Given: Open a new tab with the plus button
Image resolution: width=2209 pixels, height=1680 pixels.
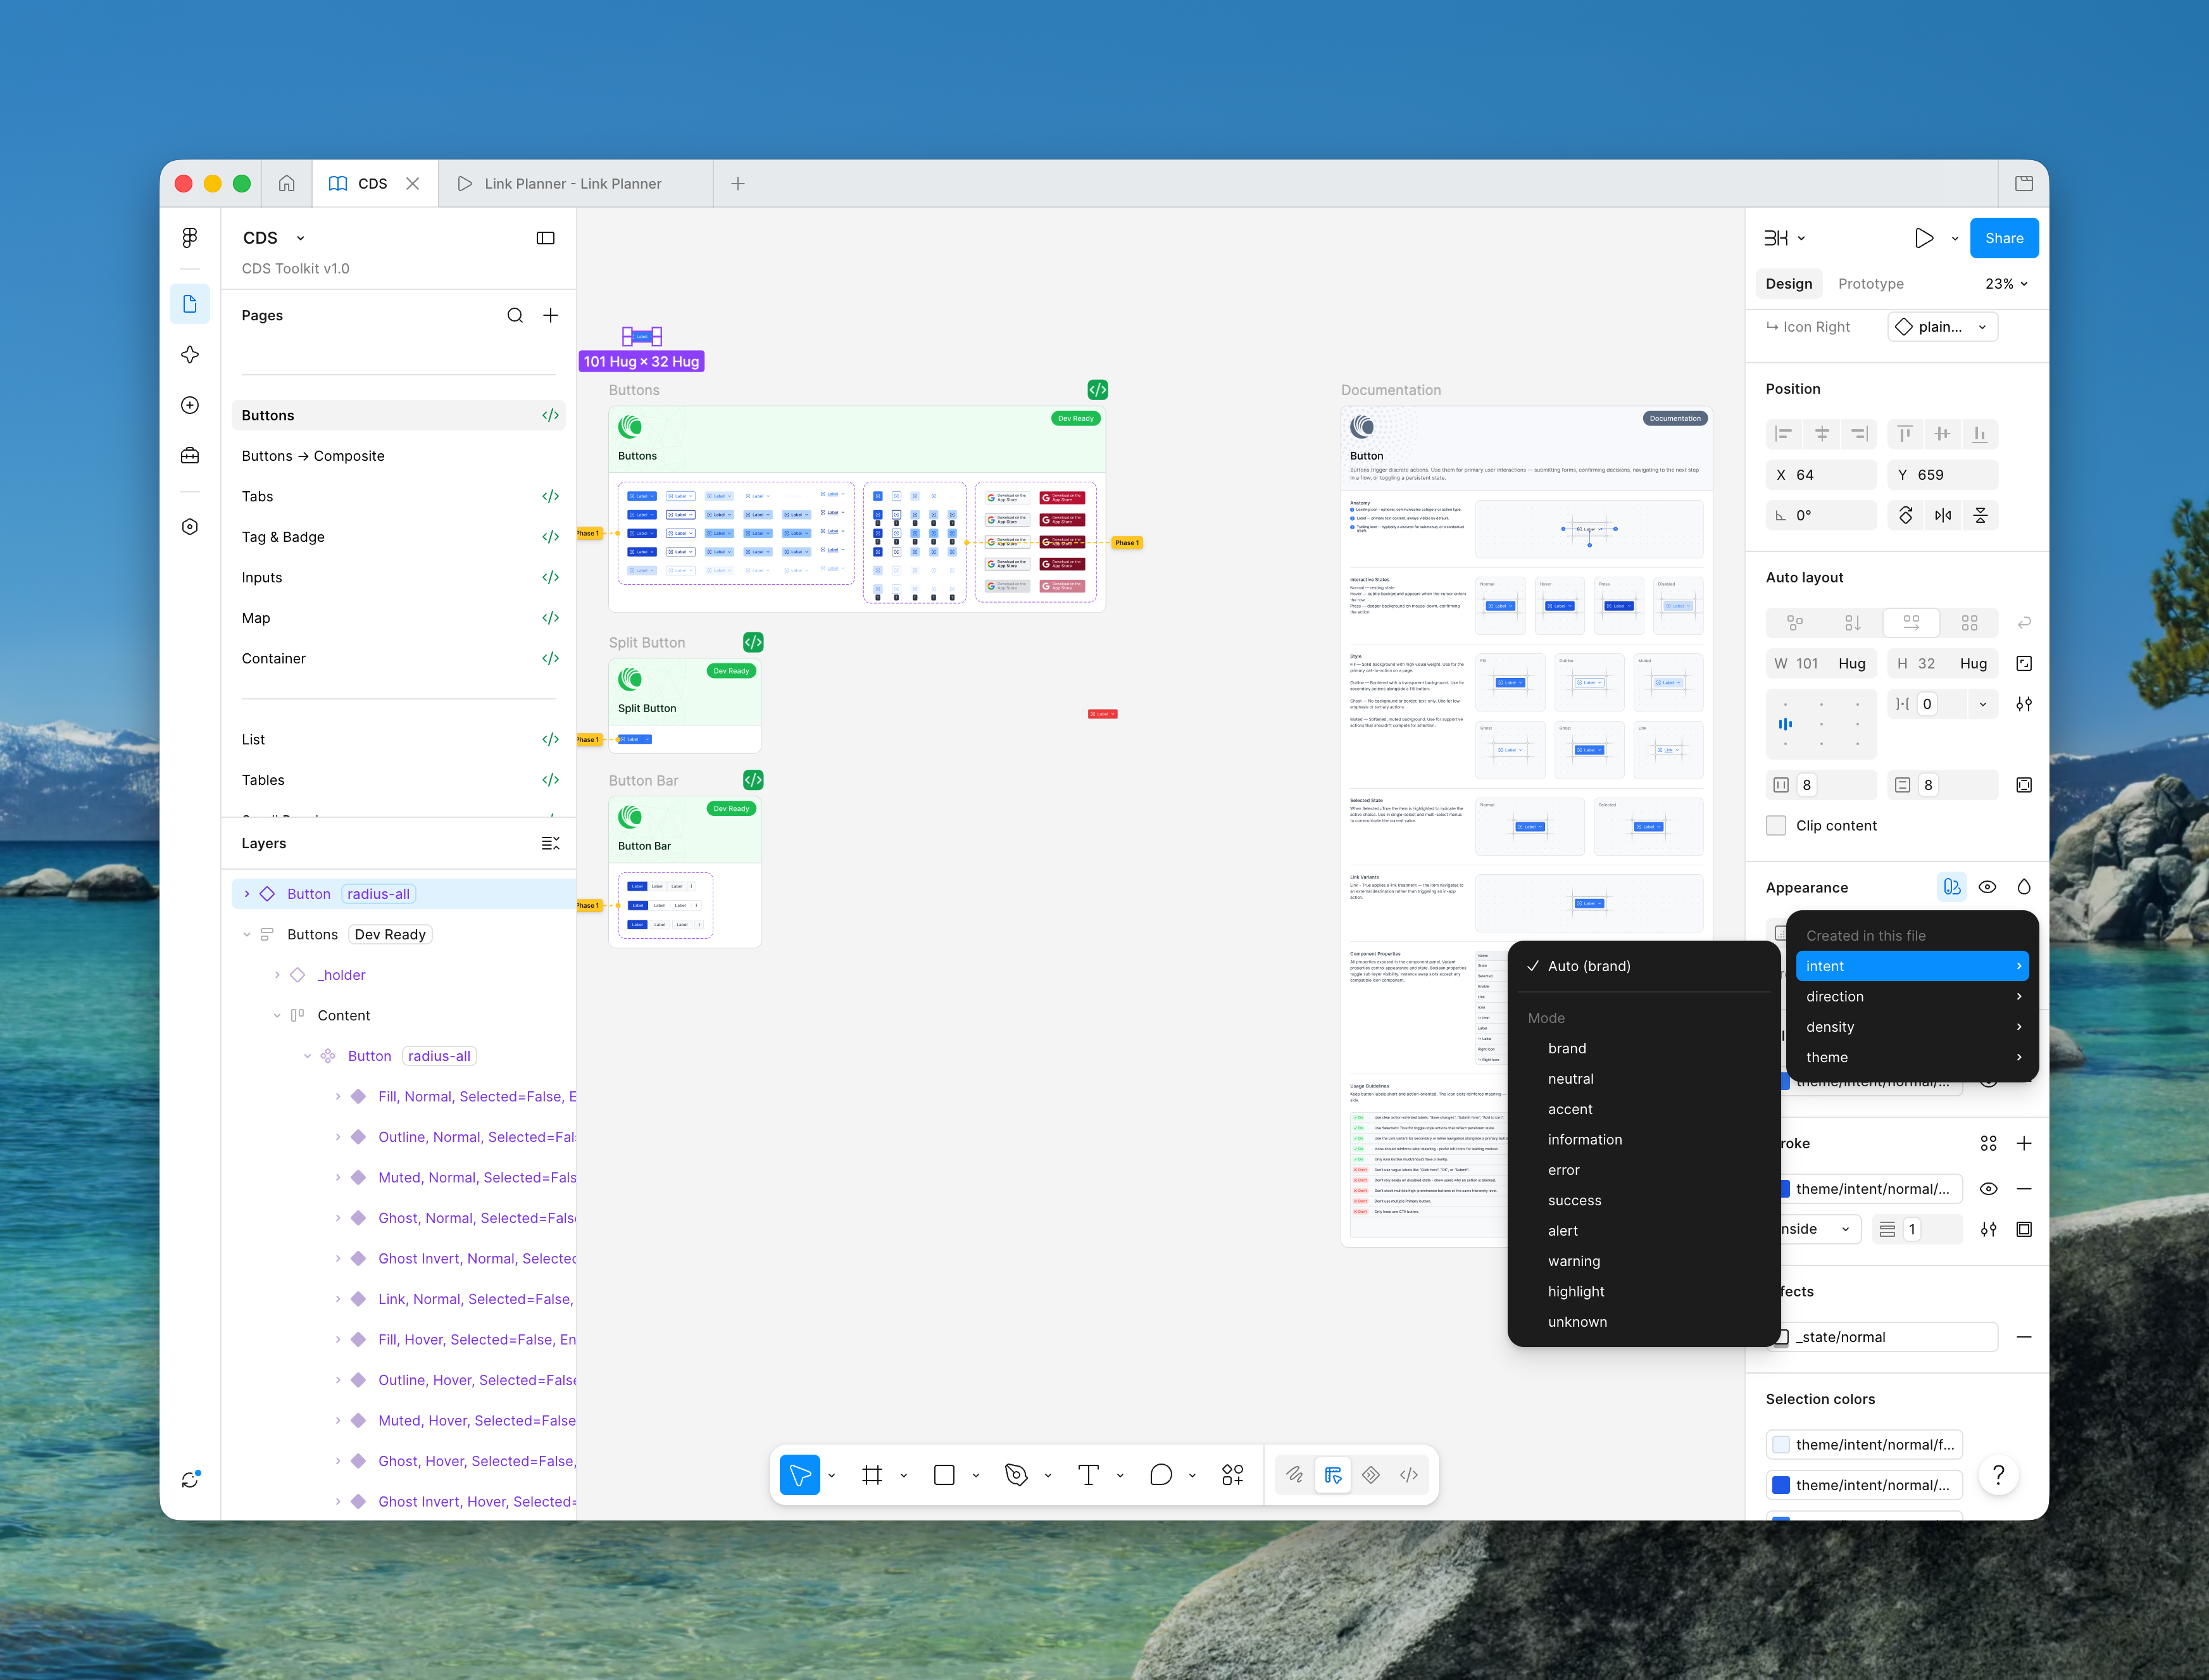Looking at the screenshot, I should click(738, 183).
